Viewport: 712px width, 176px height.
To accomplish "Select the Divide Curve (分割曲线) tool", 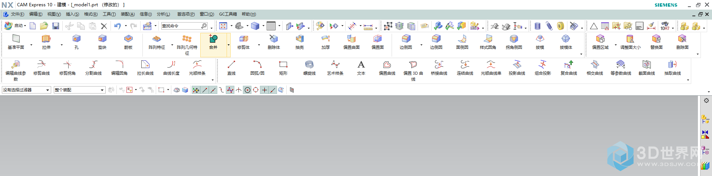I will [93, 68].
